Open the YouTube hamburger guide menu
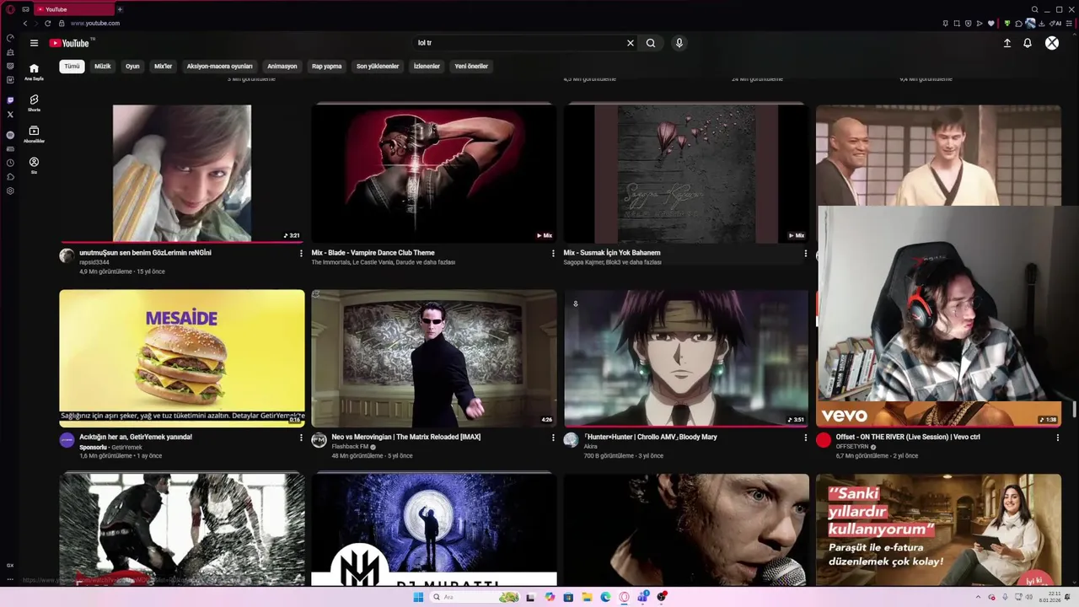 [x=34, y=43]
